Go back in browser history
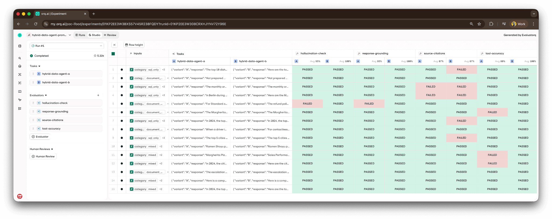Viewport: 552px width, 219px height. (x=19, y=24)
